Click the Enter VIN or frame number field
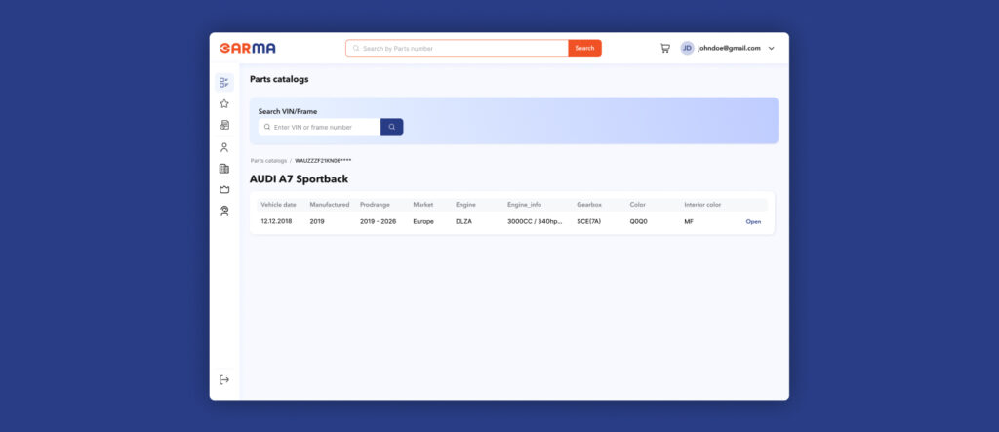The width and height of the screenshot is (999, 432). [x=324, y=127]
